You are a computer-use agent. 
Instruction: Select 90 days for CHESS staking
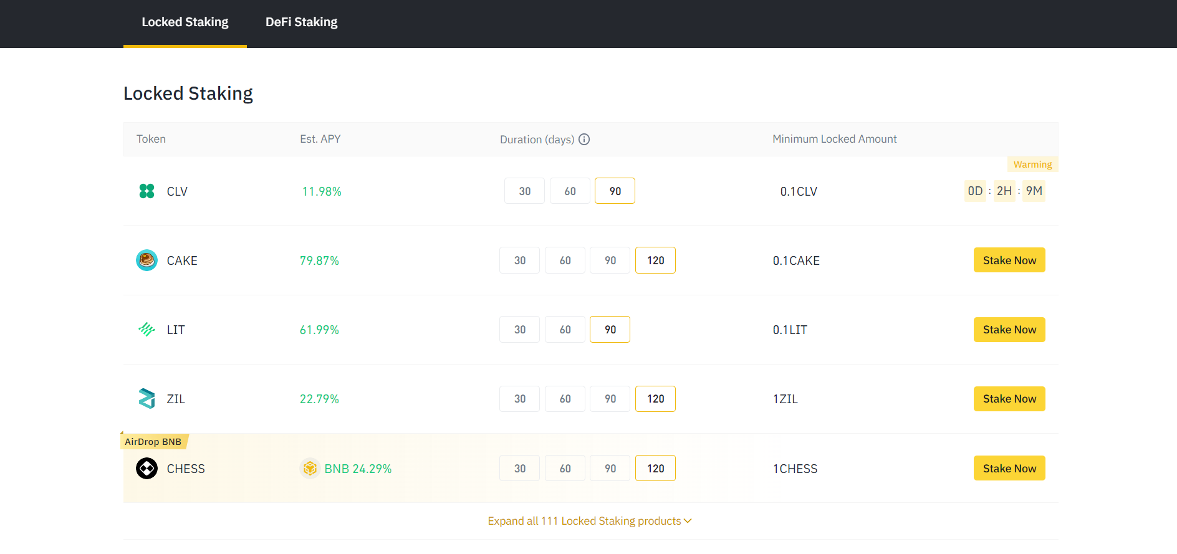coord(610,468)
